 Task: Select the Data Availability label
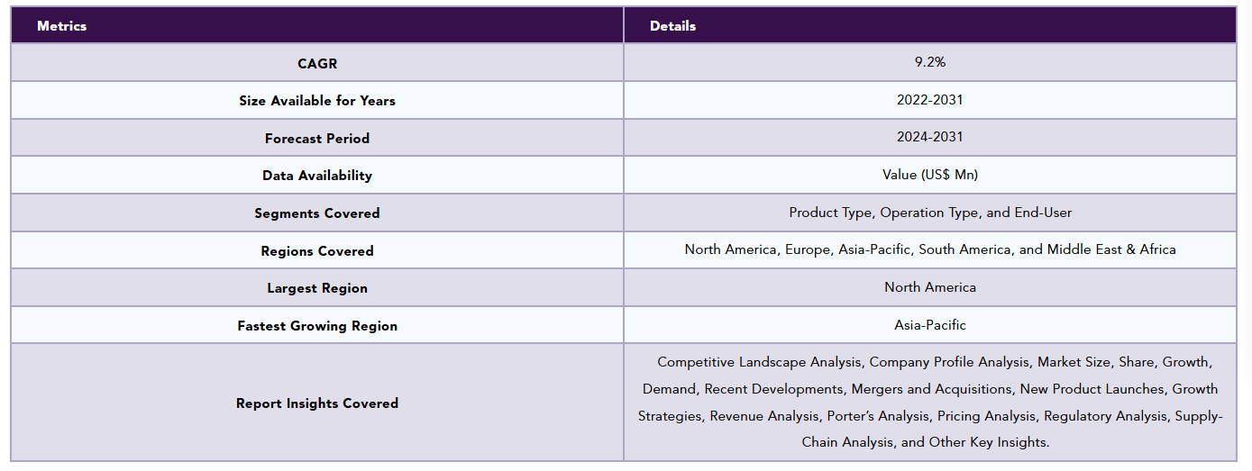tap(317, 176)
